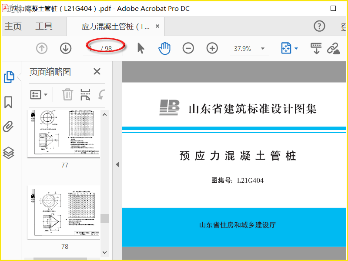This screenshot has height=261, width=348.
Task: Click the 山东省建筑标准设计图集 heading
Action: click(x=252, y=109)
